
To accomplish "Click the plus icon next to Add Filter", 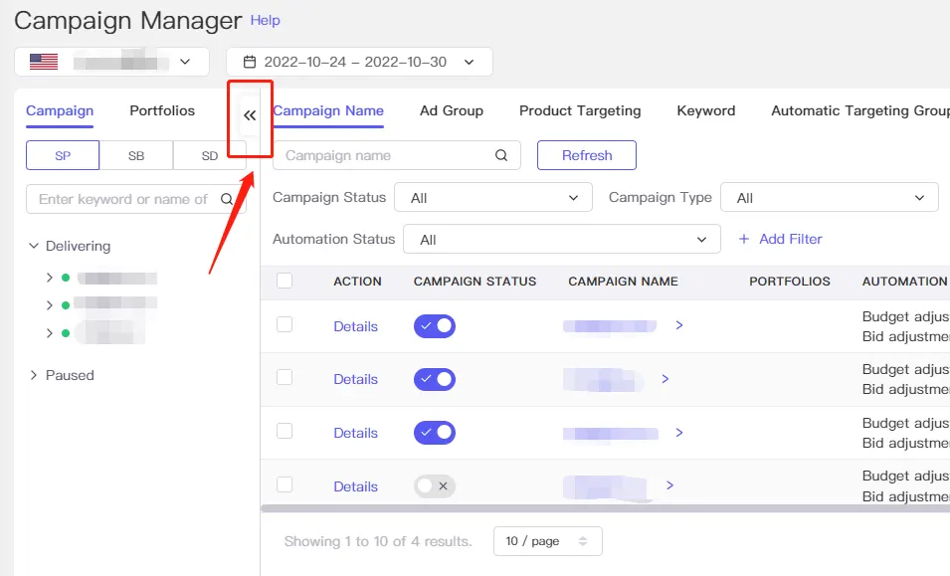I will (744, 239).
